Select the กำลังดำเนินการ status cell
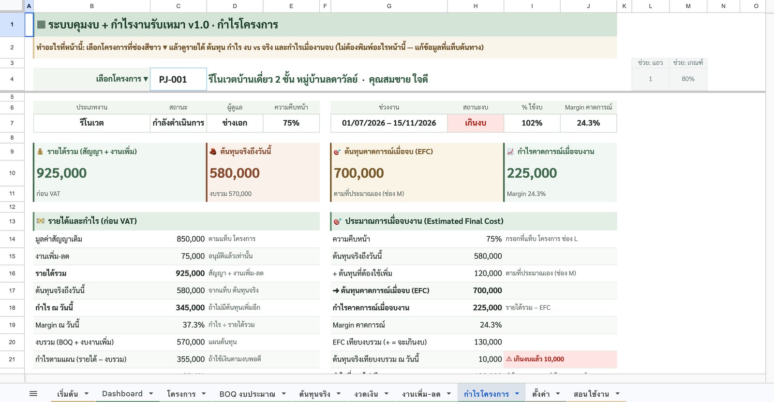 pyautogui.click(x=179, y=123)
